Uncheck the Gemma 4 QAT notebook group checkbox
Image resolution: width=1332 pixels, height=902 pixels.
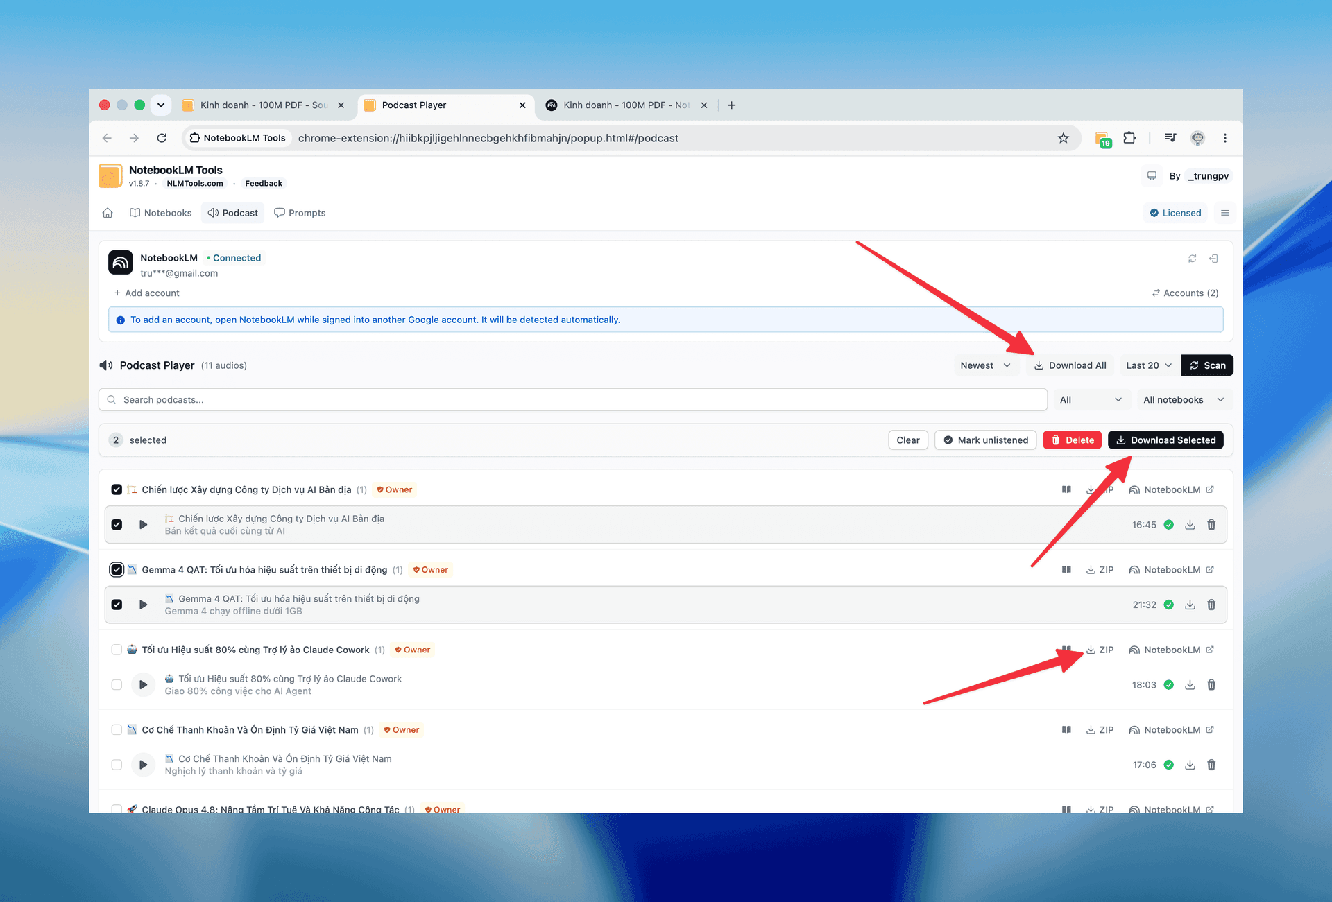pos(117,570)
